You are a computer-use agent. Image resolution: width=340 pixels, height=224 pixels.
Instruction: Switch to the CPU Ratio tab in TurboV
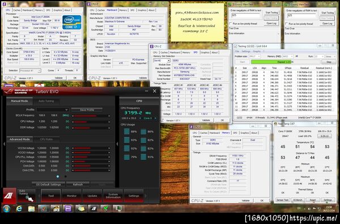pyautogui.click(x=46, y=140)
